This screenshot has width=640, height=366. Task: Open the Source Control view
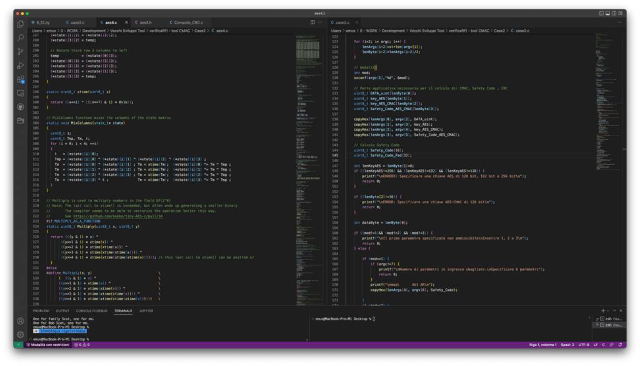tap(21, 51)
